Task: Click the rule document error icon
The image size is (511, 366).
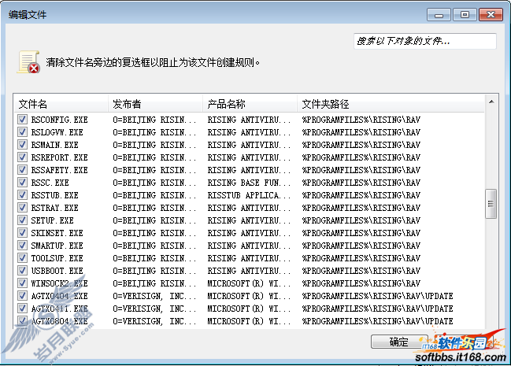Action: [28, 62]
